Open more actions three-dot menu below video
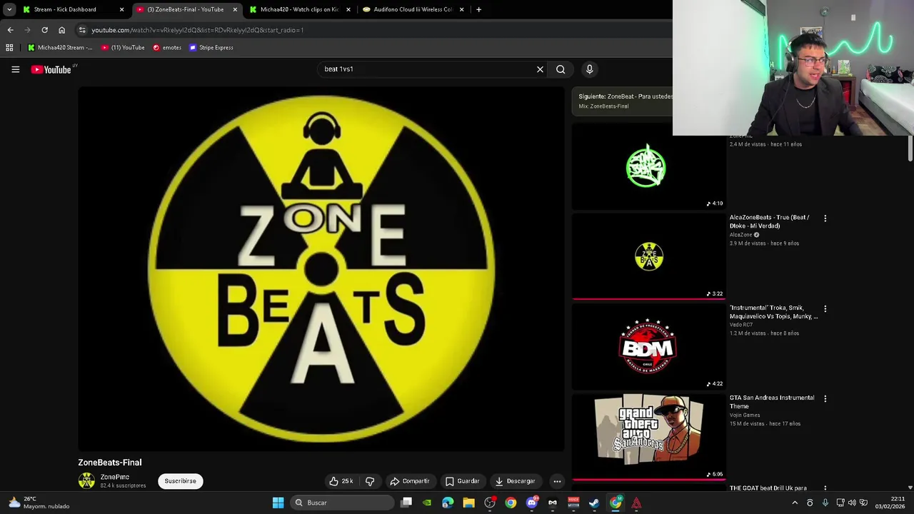Screen dimensions: 914x514 click(557, 481)
